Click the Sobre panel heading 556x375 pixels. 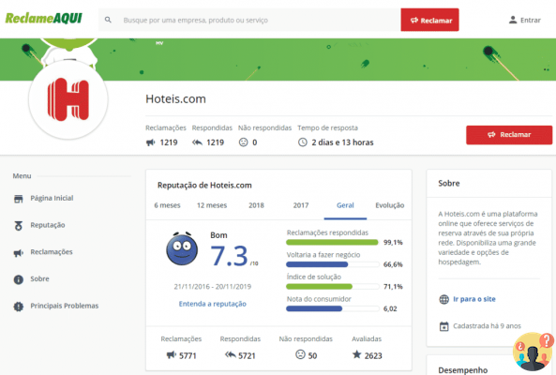point(449,183)
